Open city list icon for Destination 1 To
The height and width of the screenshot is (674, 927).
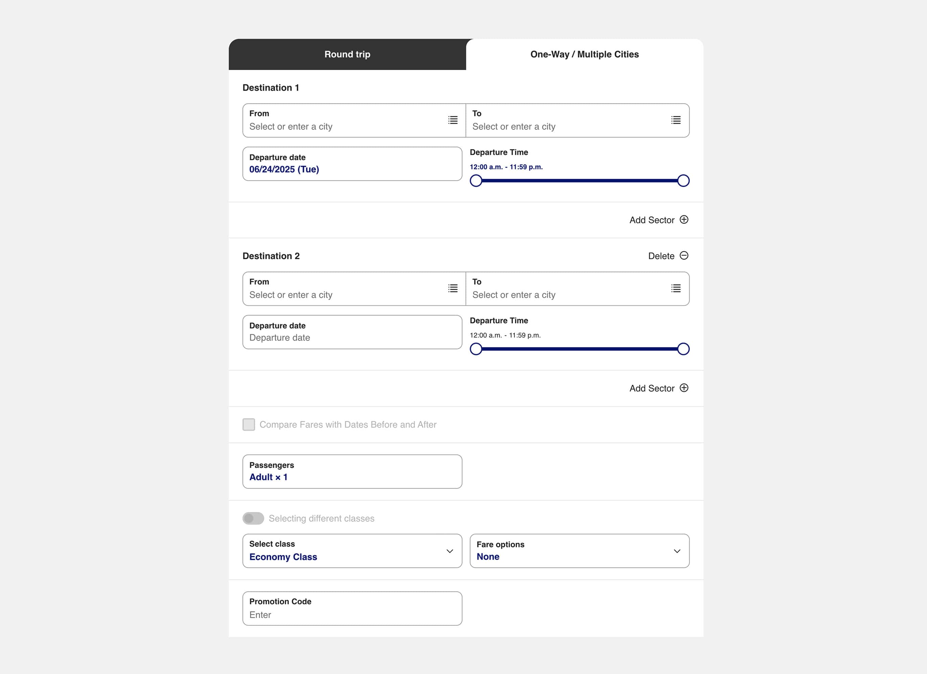[x=676, y=120]
